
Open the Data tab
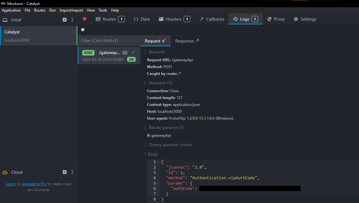(142, 19)
